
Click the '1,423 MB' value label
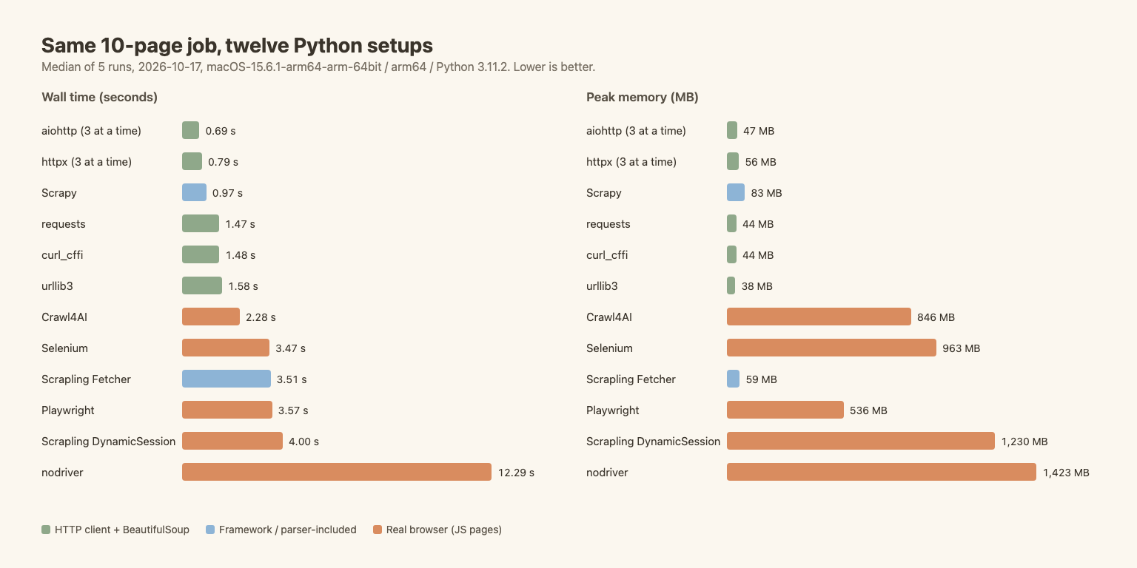point(1066,472)
